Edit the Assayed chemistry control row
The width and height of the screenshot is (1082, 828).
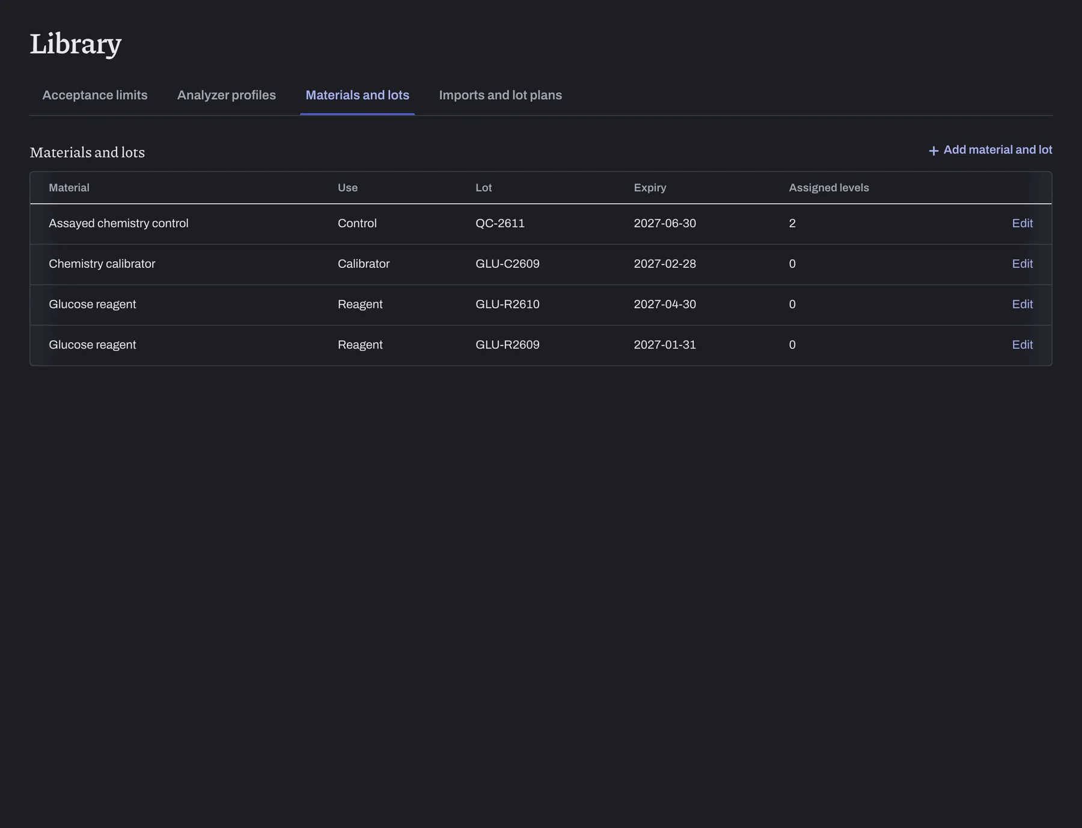coord(1022,224)
